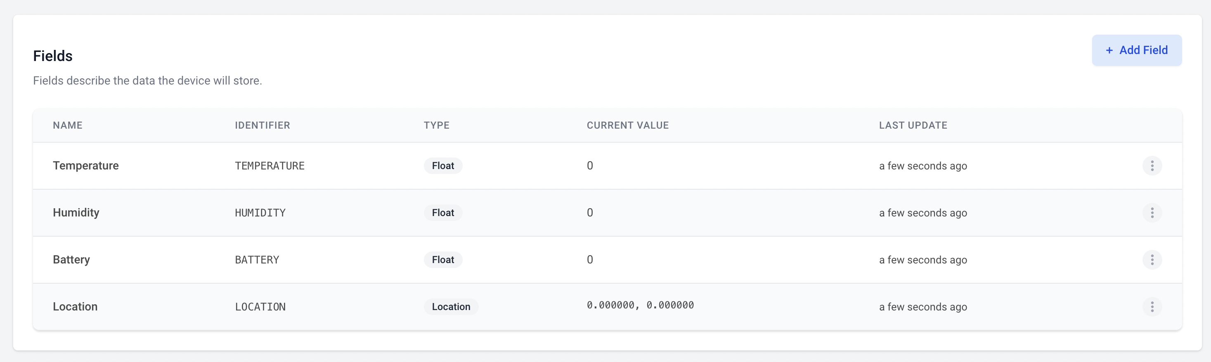The width and height of the screenshot is (1211, 362).
Task: Click the LOCATION identifier
Action: 260,307
